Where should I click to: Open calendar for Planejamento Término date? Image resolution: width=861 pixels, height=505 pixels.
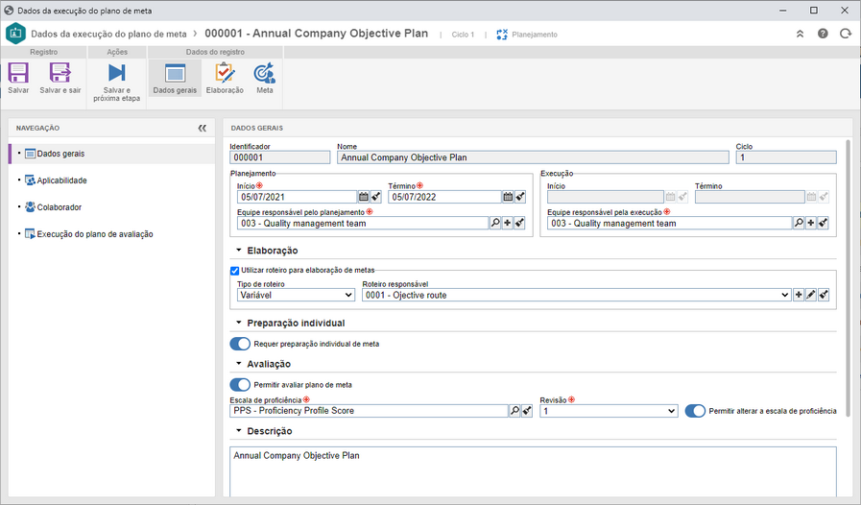[x=508, y=197]
